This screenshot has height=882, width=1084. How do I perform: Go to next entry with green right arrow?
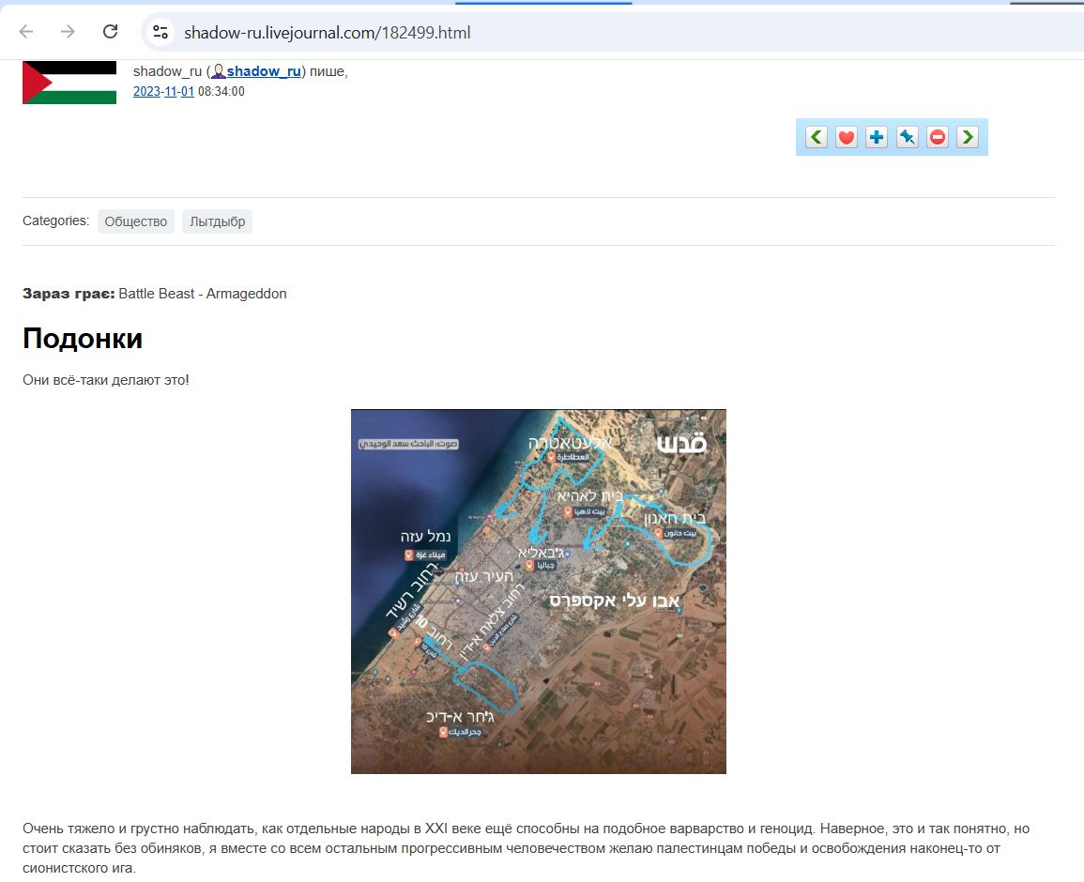[968, 138]
